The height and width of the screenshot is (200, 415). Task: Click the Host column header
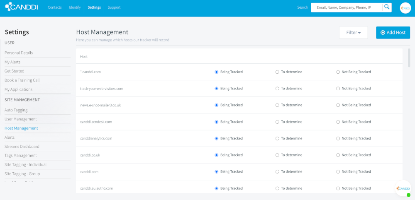(x=84, y=57)
